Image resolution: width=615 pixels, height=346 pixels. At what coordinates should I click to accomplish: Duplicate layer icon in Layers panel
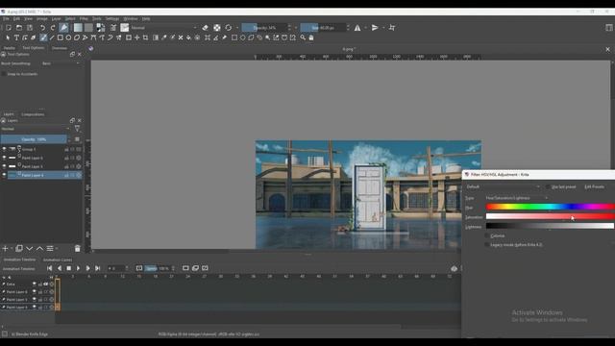coord(19,248)
